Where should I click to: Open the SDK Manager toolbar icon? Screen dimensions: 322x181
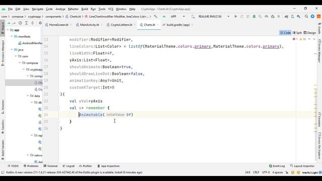pyautogui.click(x=298, y=17)
